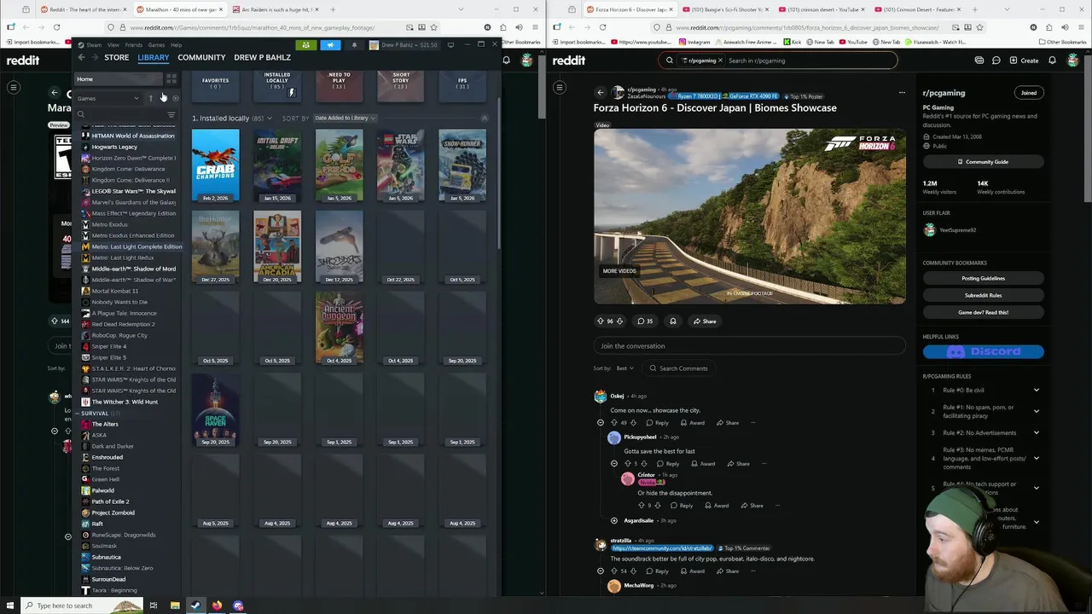The width and height of the screenshot is (1092, 614).
Task: Open stratzilla steamcommunity link flair
Action: coord(661,548)
